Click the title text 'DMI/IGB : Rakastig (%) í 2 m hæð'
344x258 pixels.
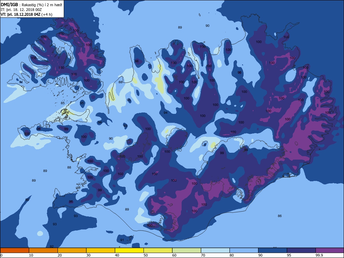32,5
